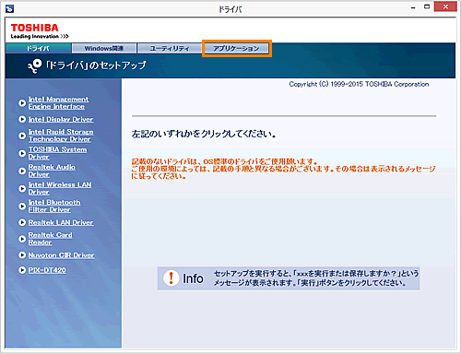
Task: Open Realtek Card Reader link
Action: [50, 239]
